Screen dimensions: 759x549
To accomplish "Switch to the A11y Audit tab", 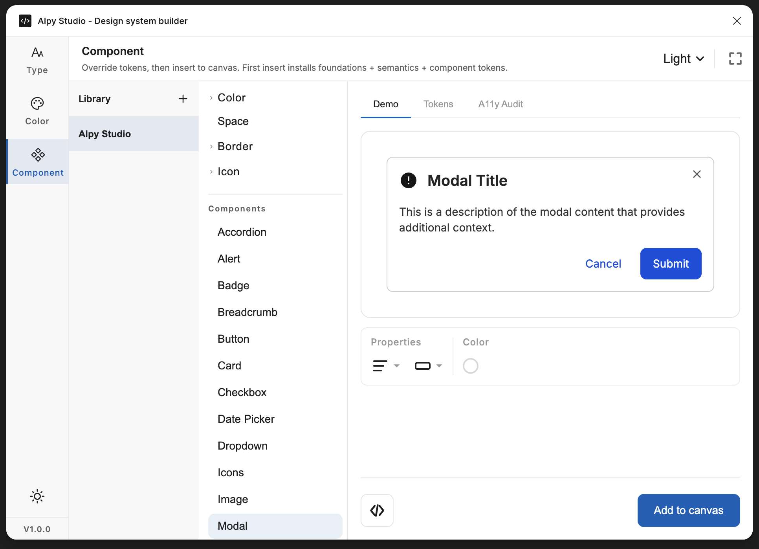I will click(500, 104).
